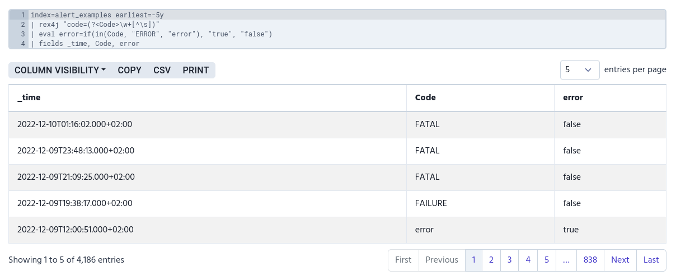Open the entries per page selector

point(580,70)
